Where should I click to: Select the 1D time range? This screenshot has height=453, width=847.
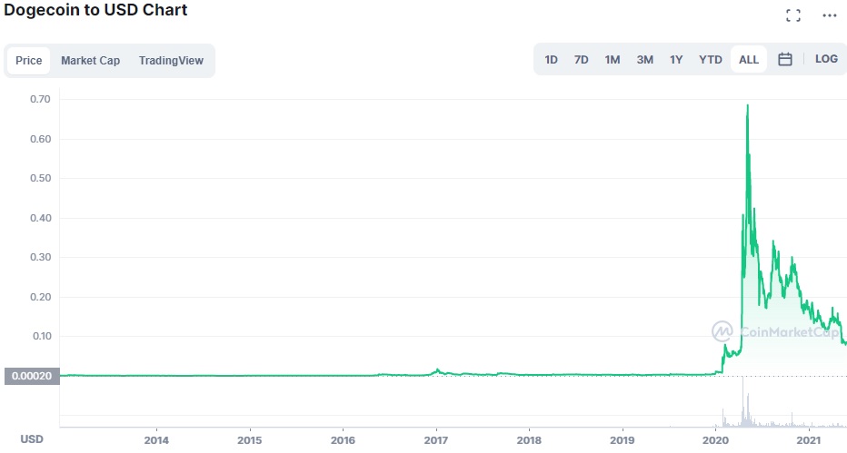tap(551, 60)
